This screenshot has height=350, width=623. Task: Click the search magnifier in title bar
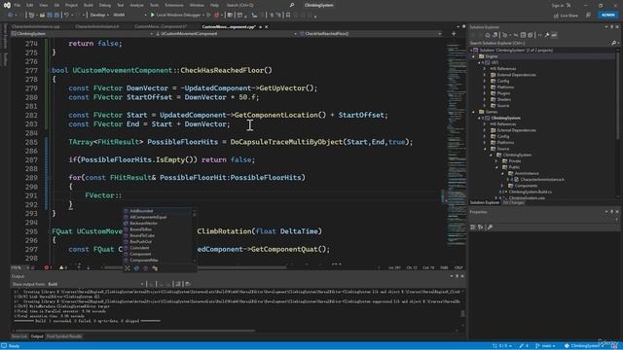(292, 5)
